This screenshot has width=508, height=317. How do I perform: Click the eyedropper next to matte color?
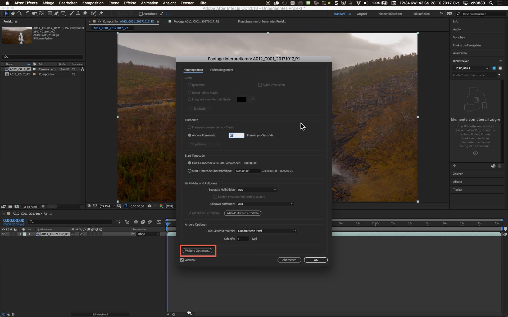[252, 99]
